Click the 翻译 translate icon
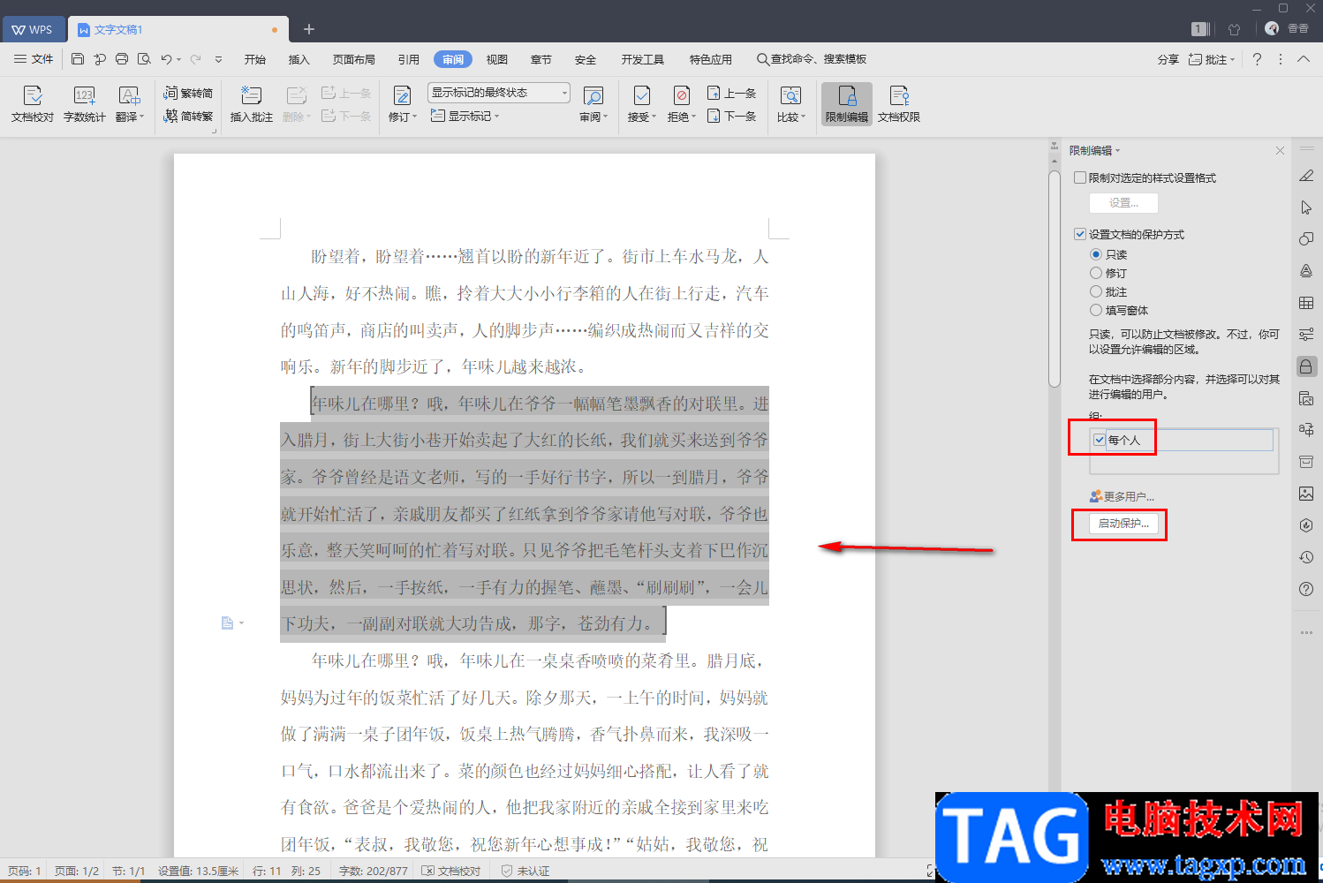The height and width of the screenshot is (883, 1323). point(129,95)
